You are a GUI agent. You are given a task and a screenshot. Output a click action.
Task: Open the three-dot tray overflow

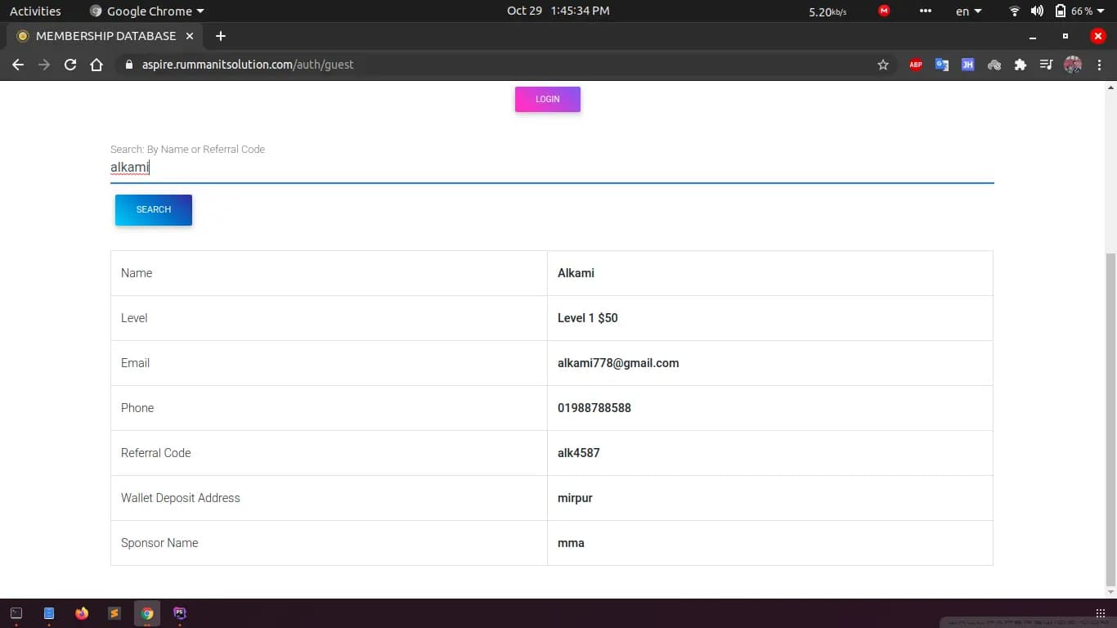tap(926, 11)
